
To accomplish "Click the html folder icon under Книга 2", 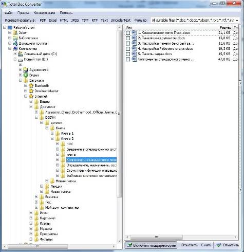I will (63, 143).
